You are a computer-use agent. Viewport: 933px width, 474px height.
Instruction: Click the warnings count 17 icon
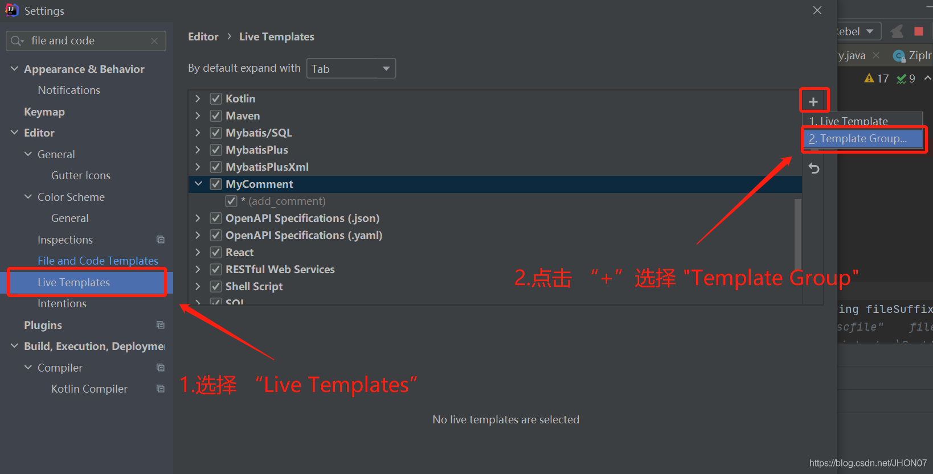(x=869, y=79)
